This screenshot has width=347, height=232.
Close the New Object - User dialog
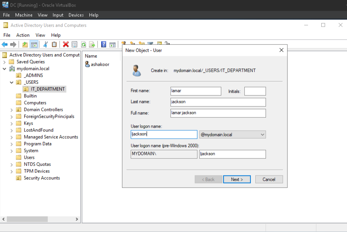[281, 50]
